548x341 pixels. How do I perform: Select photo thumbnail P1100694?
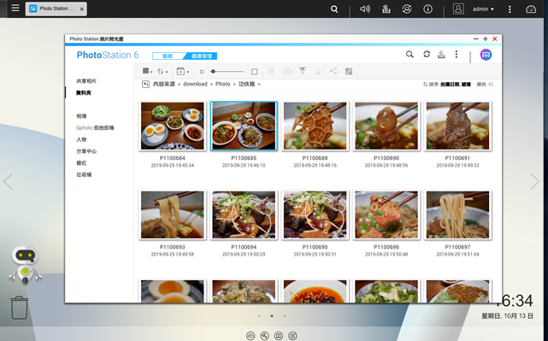click(x=244, y=215)
